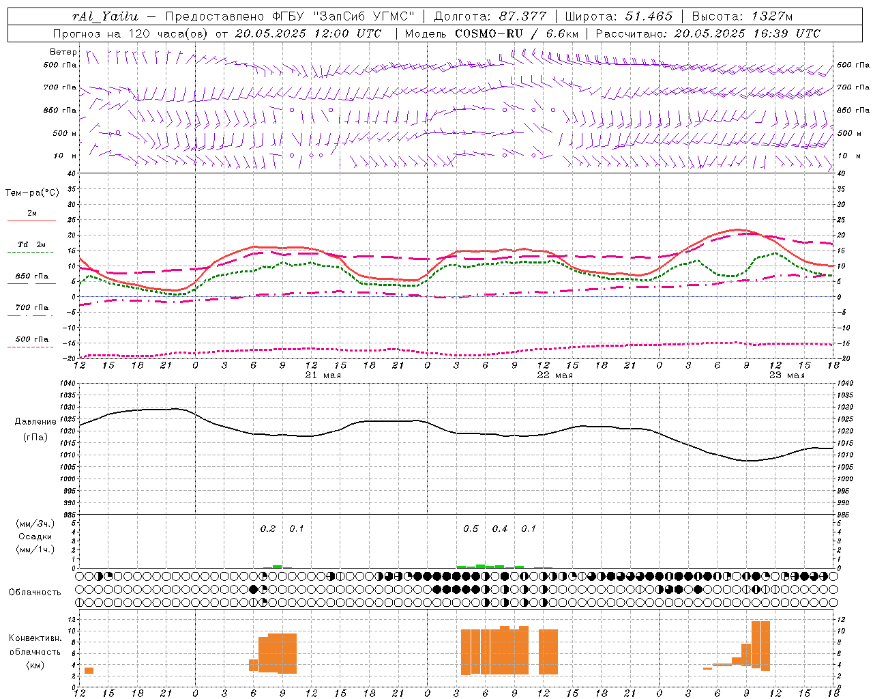The width and height of the screenshot is (873, 699).
Task: Click the 700 гПа temperature legend entry
Action: 31,308
